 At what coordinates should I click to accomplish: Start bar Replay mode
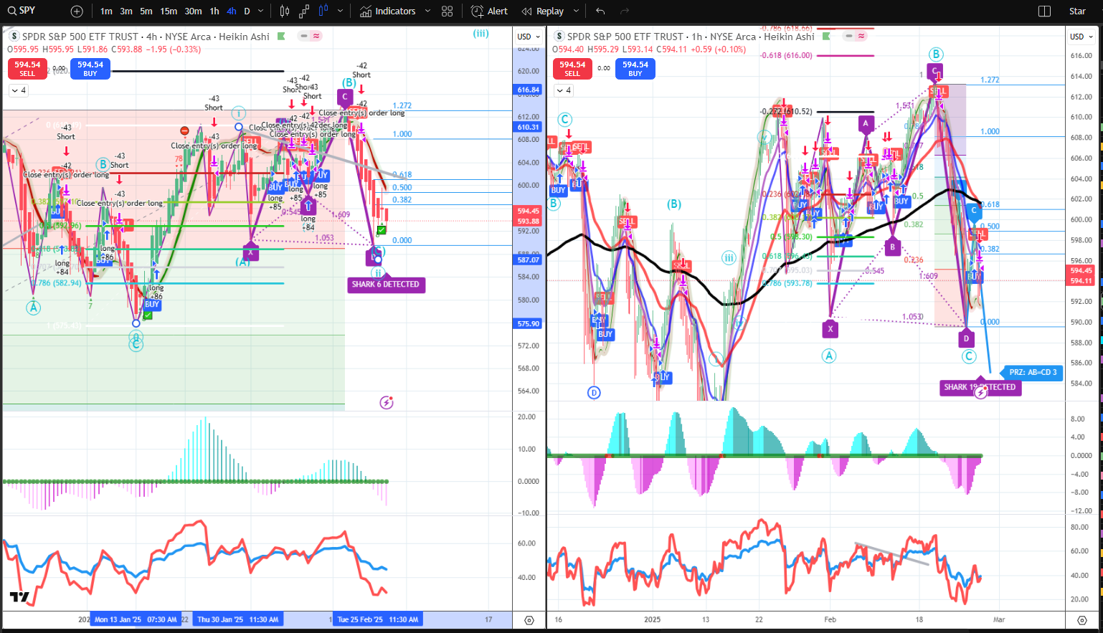pyautogui.click(x=543, y=11)
